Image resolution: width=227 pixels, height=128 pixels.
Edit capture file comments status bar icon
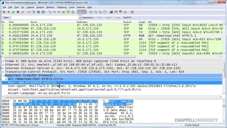coord(6,125)
